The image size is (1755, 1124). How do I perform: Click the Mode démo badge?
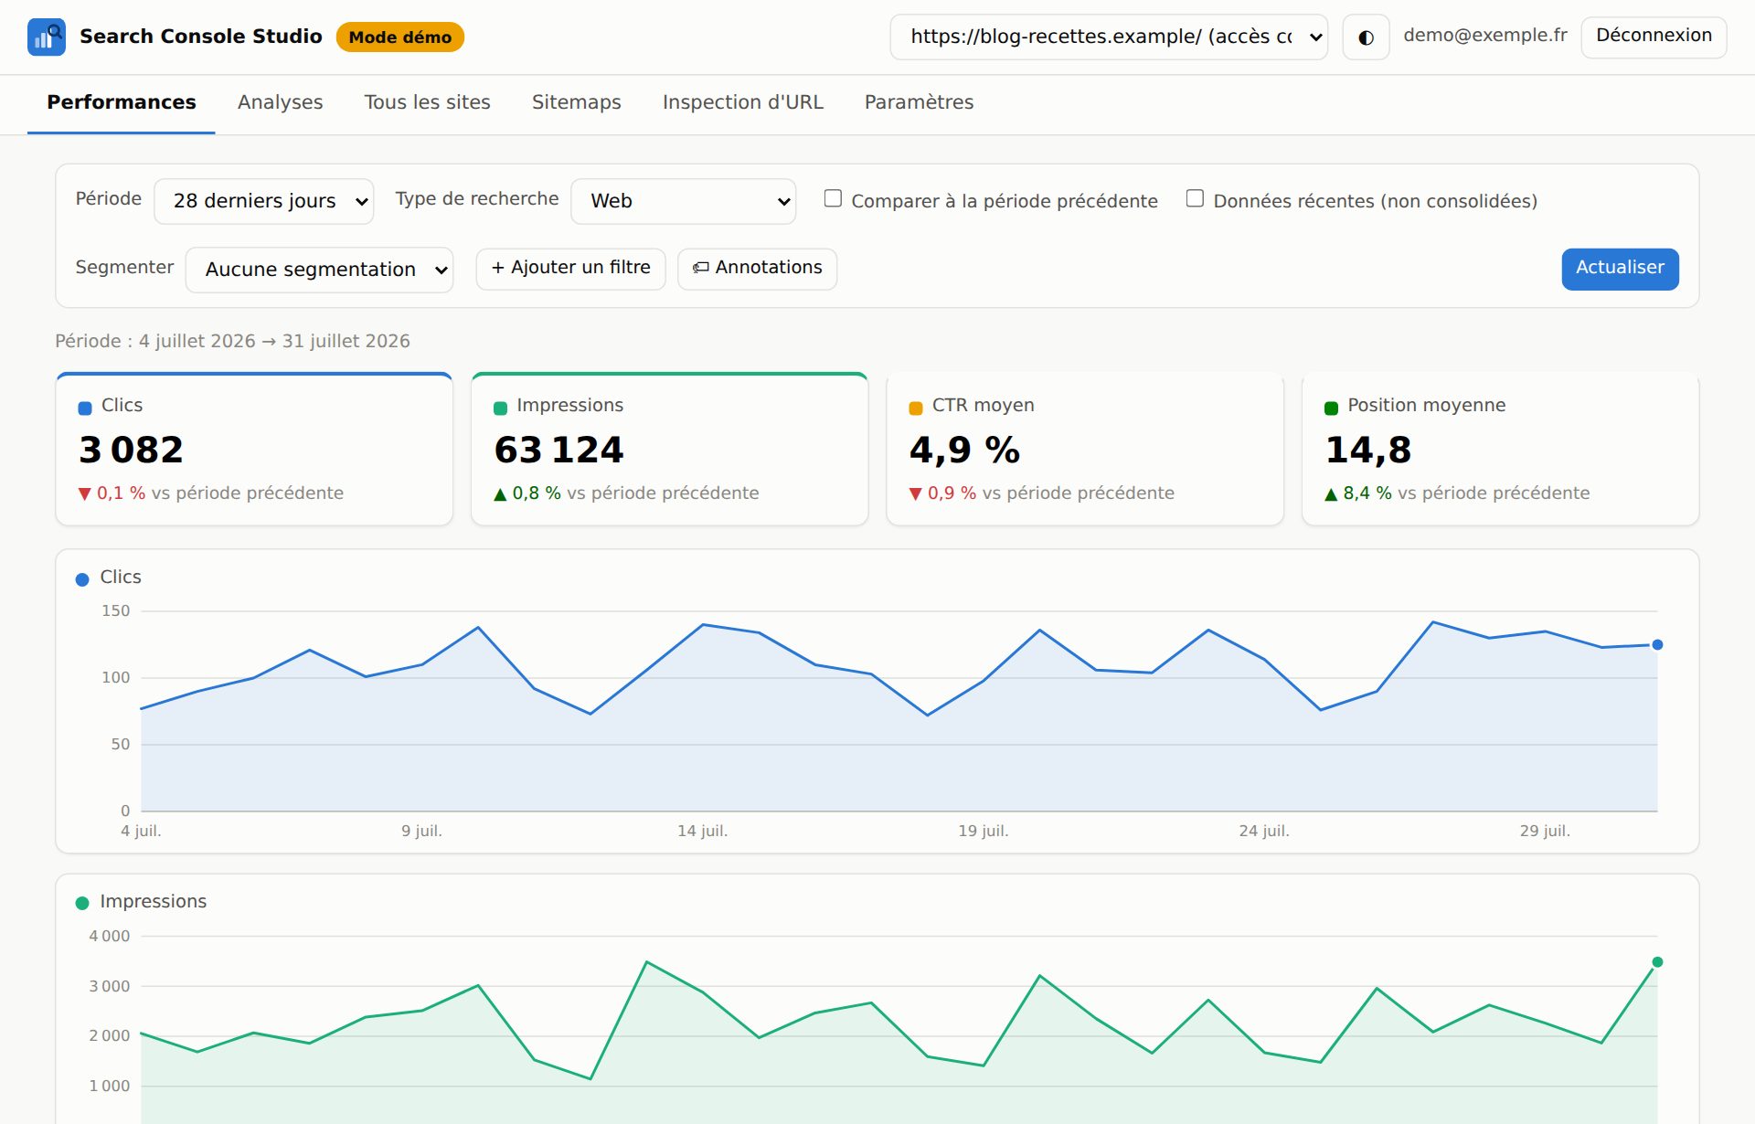(400, 37)
